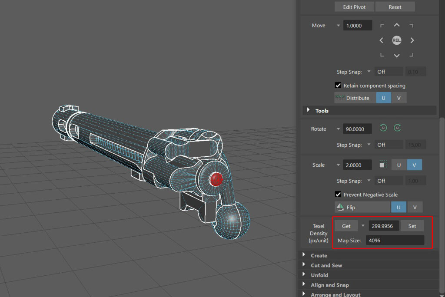Click the scale pivot icon beside Scale value
The image size is (445, 297).
coord(383,165)
